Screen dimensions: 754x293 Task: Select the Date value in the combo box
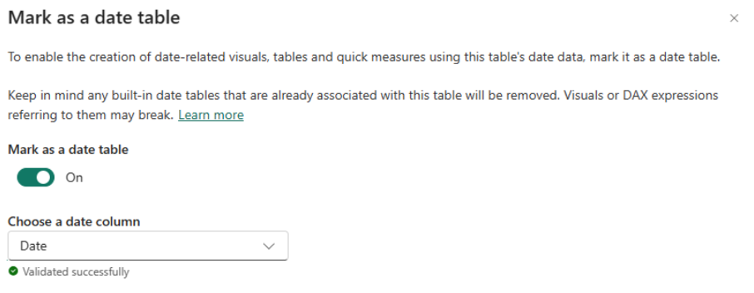(x=33, y=246)
